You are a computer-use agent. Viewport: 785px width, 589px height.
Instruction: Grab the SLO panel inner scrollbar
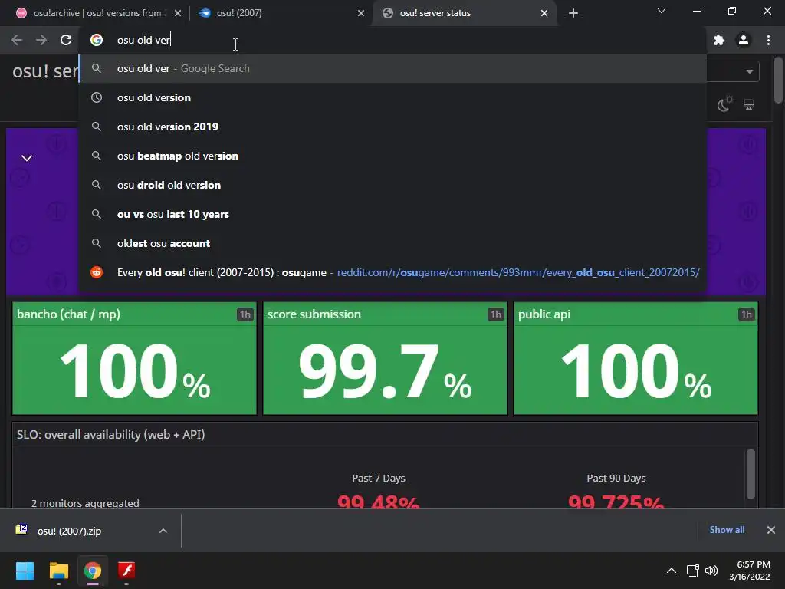click(751, 474)
